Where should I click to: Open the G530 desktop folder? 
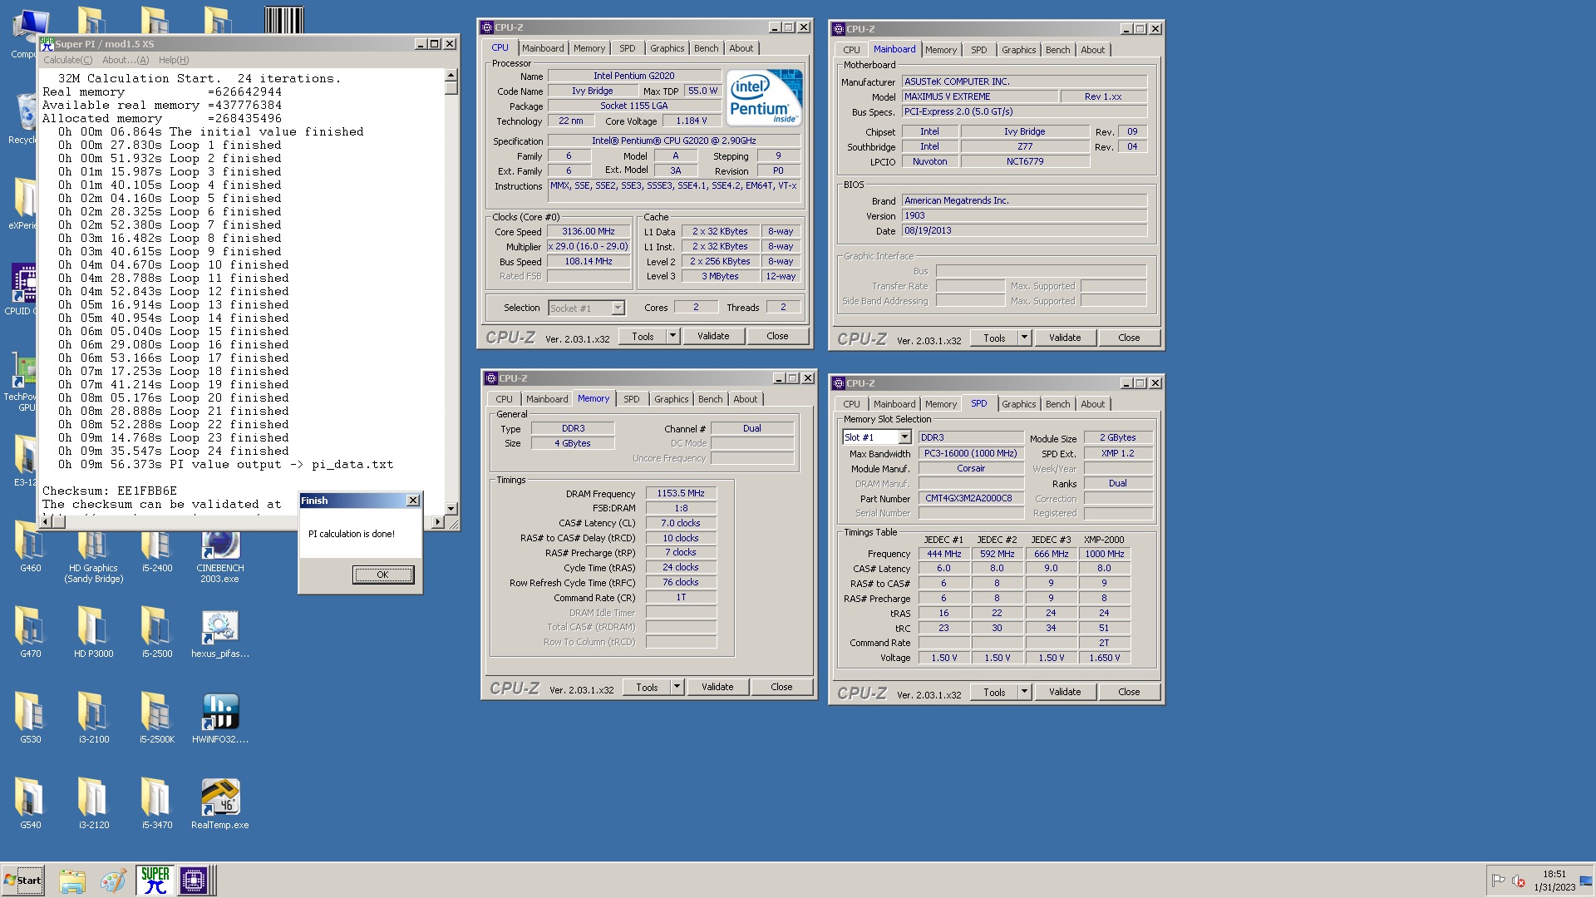click(30, 717)
